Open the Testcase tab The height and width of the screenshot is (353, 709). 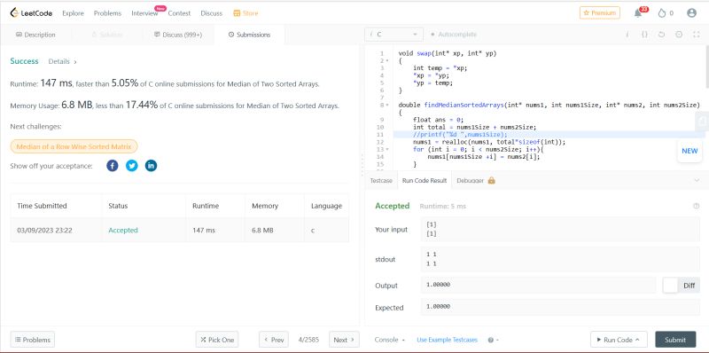point(381,180)
